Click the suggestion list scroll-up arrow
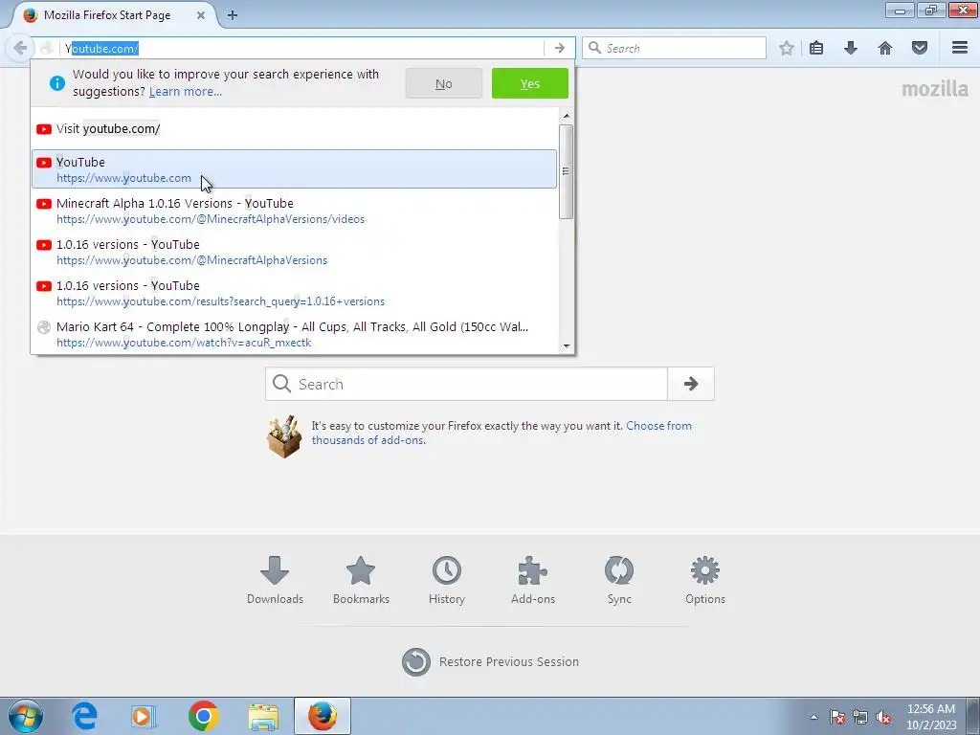Viewport: 980px width, 735px height. 567,116
